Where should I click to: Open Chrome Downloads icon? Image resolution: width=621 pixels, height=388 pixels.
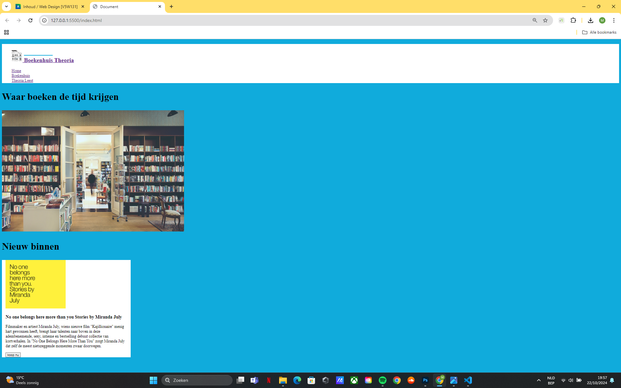coord(590,20)
